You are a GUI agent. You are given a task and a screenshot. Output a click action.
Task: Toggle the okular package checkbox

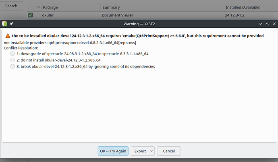pyautogui.click(x=30, y=15)
